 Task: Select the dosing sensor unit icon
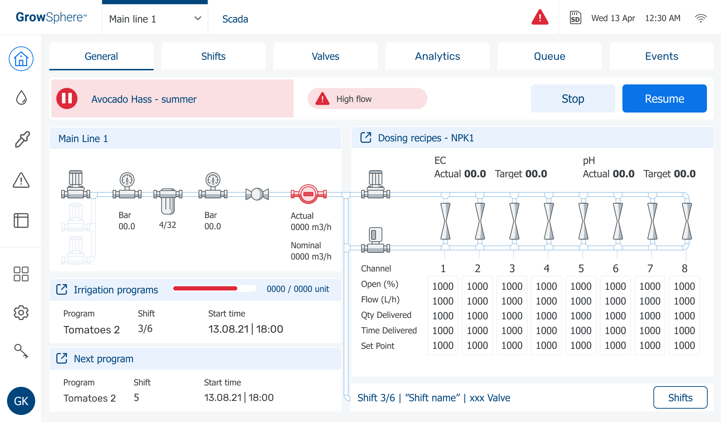(x=376, y=240)
